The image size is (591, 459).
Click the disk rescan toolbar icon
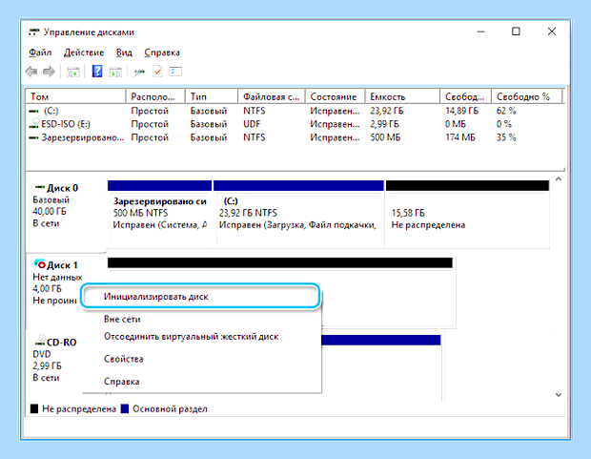139,72
